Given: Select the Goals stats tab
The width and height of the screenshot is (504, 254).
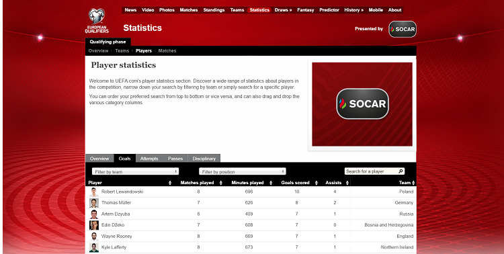Looking at the screenshot, I should pyautogui.click(x=125, y=159).
